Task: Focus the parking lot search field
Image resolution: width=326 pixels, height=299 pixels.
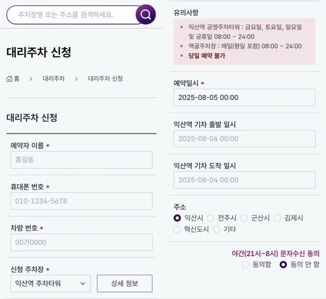Action: coord(73,15)
